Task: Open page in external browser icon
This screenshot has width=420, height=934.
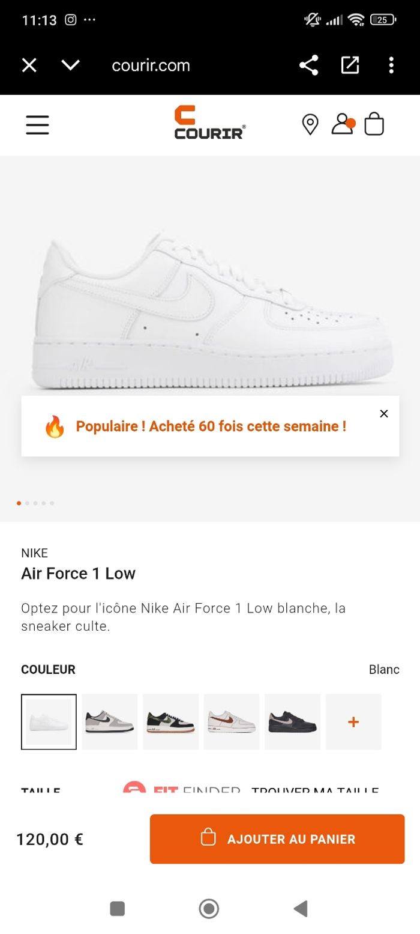Action: tap(351, 65)
